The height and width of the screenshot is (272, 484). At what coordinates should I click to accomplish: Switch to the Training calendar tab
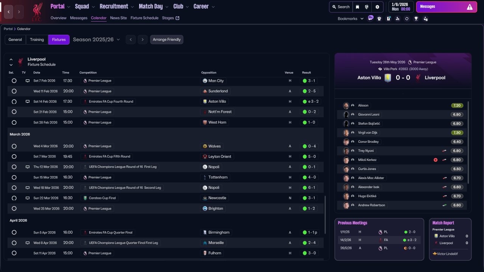pos(37,40)
